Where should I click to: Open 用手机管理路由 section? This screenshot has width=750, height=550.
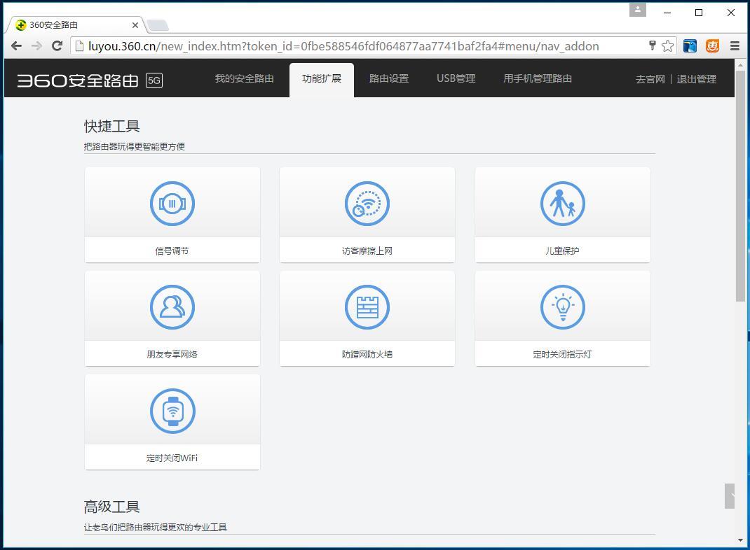coord(537,78)
